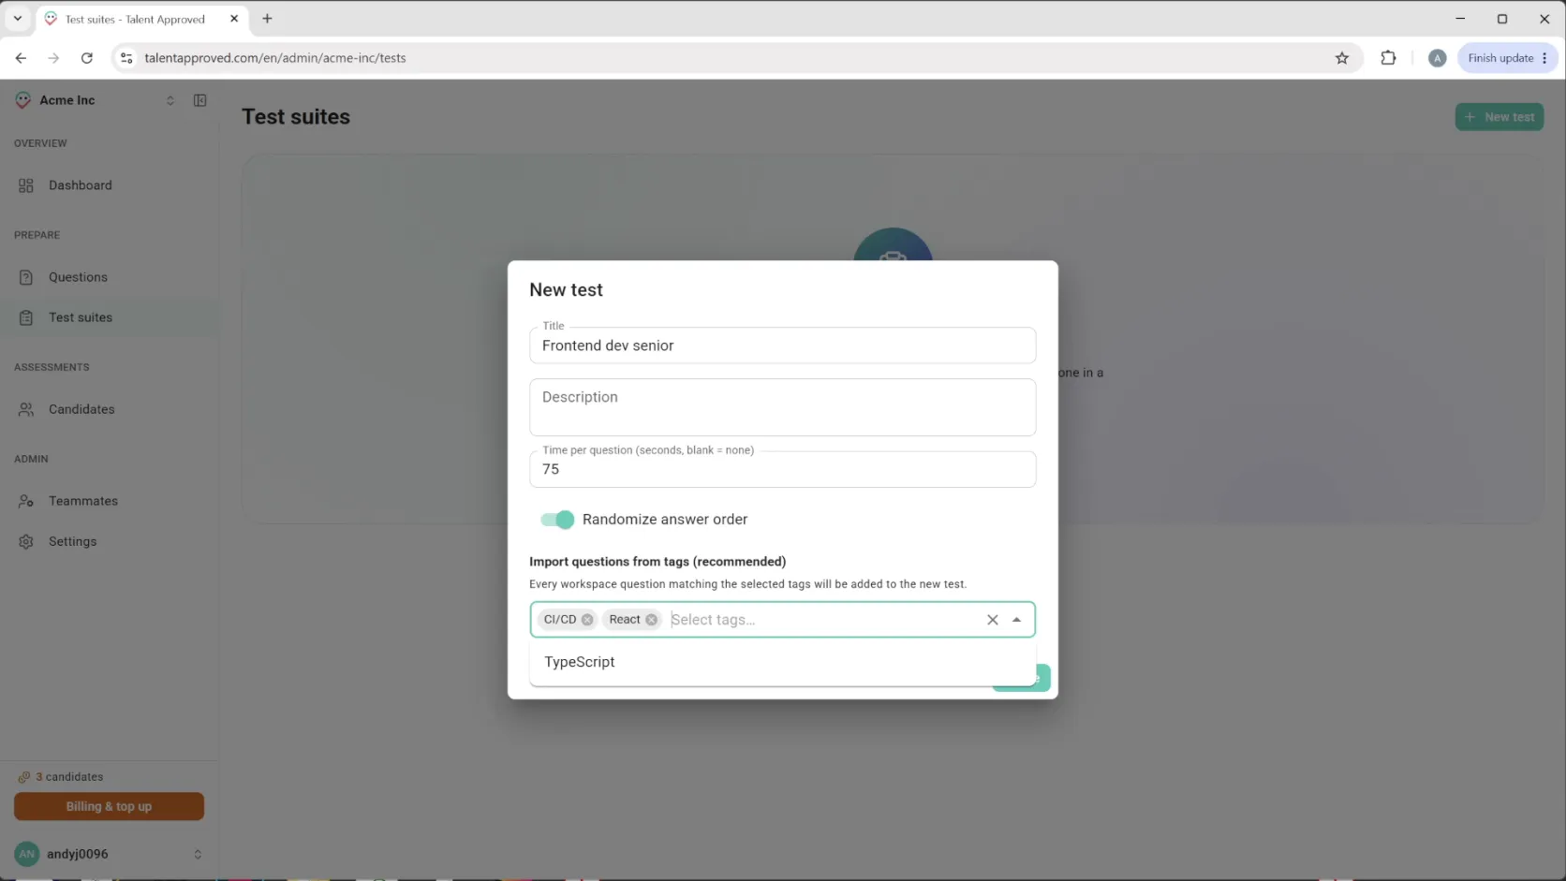Viewport: 1566px width, 881px height.
Task: Open the Dashboard page
Action: click(x=109, y=185)
